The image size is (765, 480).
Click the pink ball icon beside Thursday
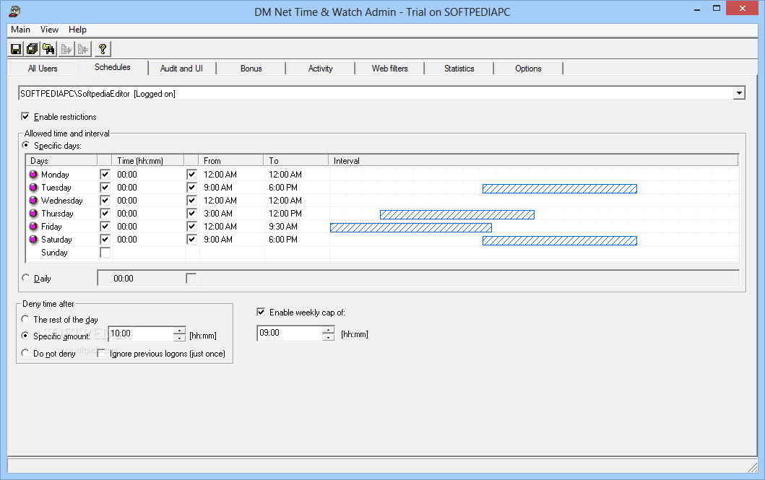(34, 214)
